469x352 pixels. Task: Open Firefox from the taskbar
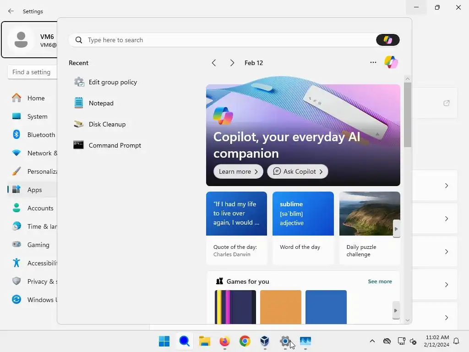click(224, 341)
